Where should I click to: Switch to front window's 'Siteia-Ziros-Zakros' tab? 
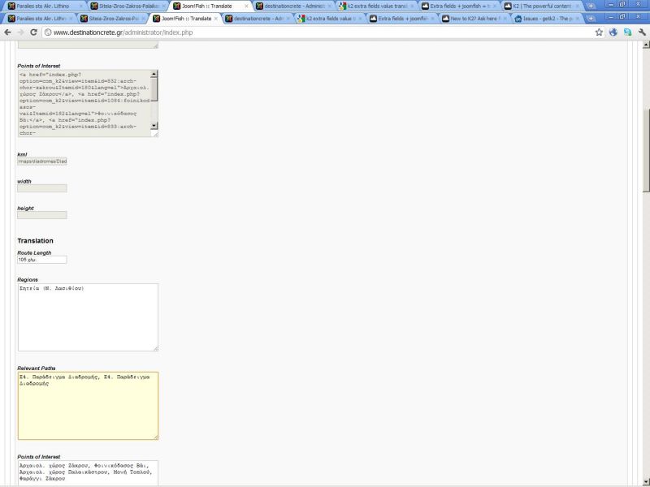click(x=112, y=19)
